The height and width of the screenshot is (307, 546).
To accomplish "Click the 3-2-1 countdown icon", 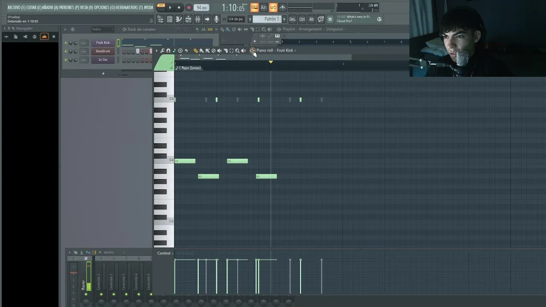I will pyautogui.click(x=264, y=7).
